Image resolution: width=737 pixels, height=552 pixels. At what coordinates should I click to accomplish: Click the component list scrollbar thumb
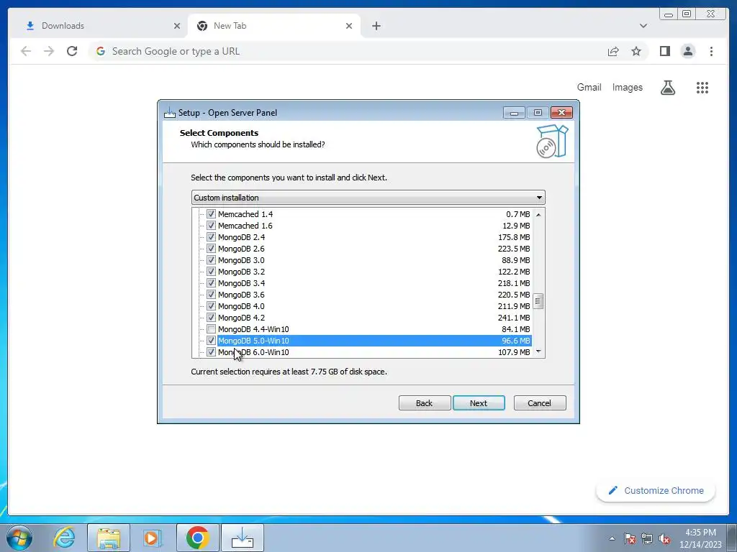[538, 301]
